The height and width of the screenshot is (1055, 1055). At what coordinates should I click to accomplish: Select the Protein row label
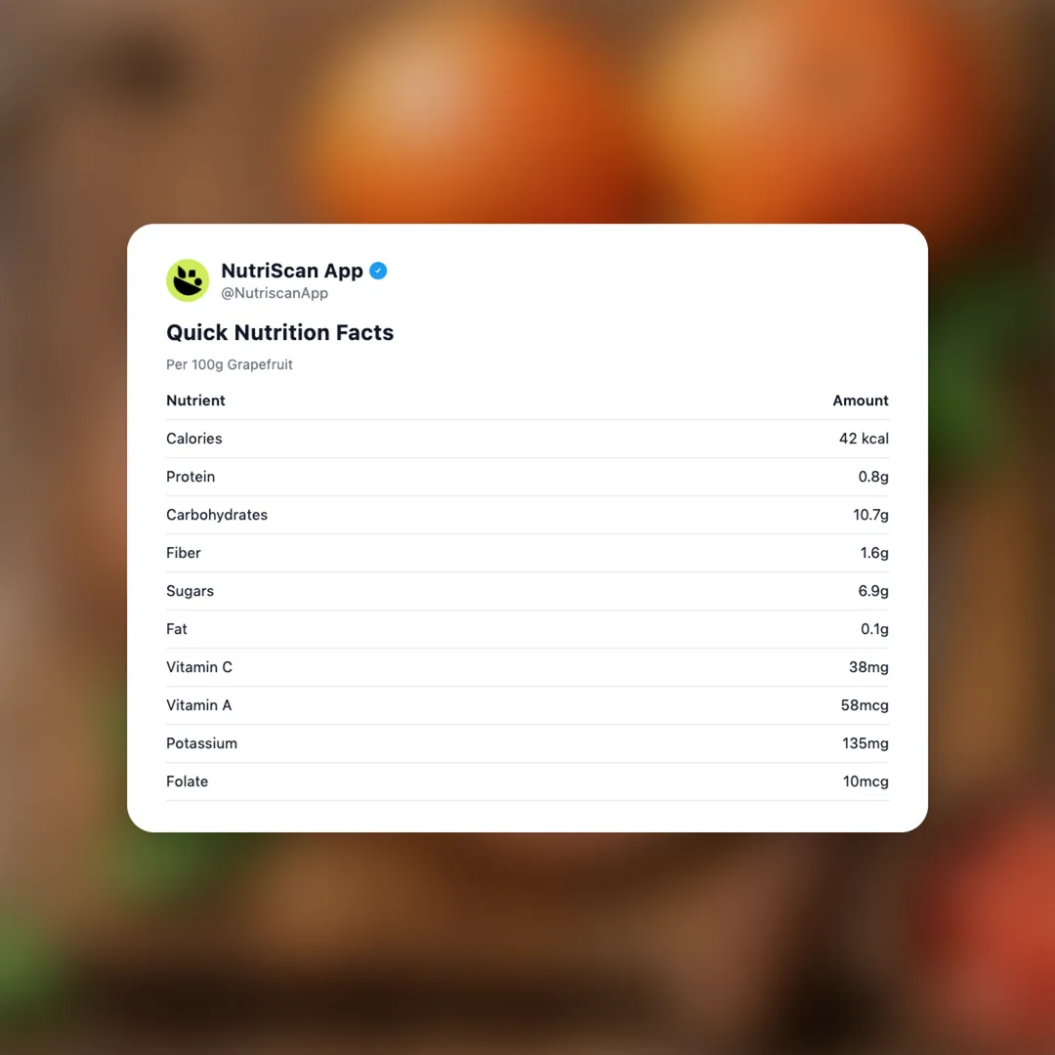point(190,477)
